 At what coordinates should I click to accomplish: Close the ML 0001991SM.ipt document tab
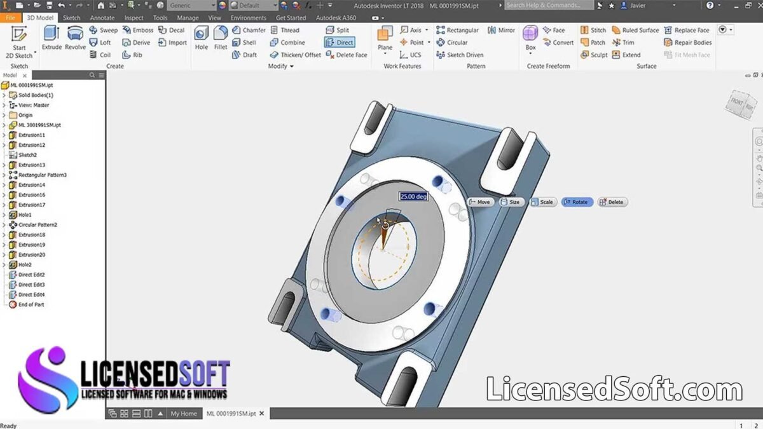pyautogui.click(x=261, y=413)
